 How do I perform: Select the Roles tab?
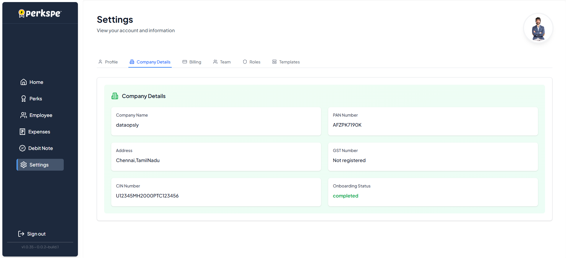click(x=251, y=62)
